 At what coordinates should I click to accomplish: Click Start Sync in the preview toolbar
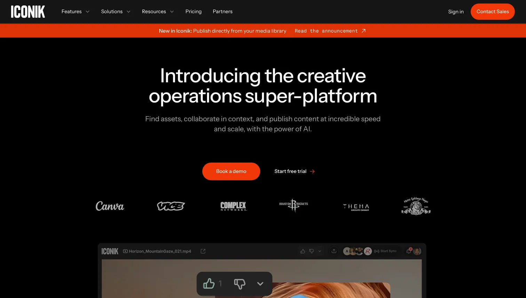coord(385,251)
